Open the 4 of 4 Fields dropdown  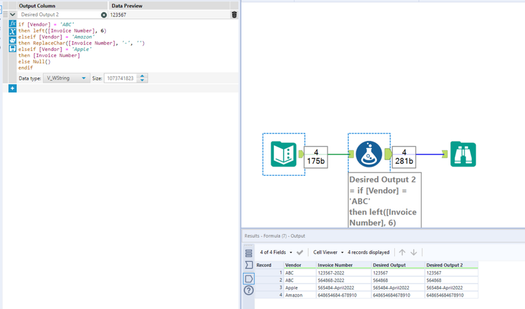(276, 252)
